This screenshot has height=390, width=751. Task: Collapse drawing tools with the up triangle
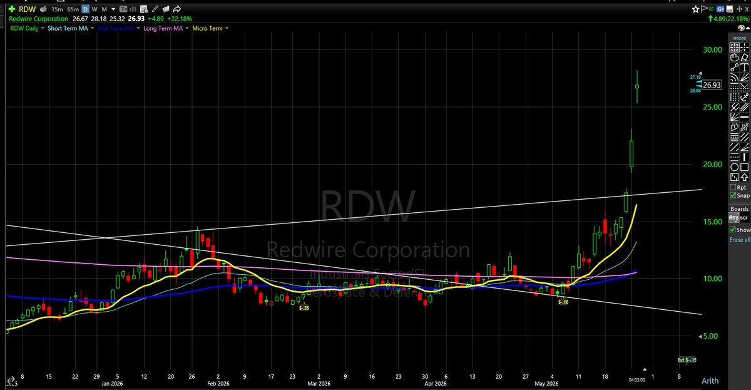tap(748, 28)
